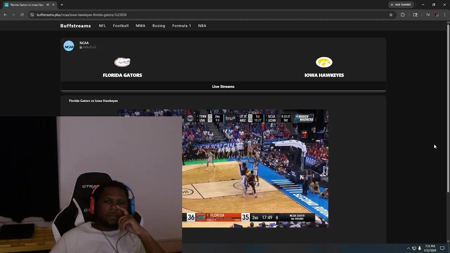Click the IOWA HAWKEYES team name

pyautogui.click(x=324, y=75)
